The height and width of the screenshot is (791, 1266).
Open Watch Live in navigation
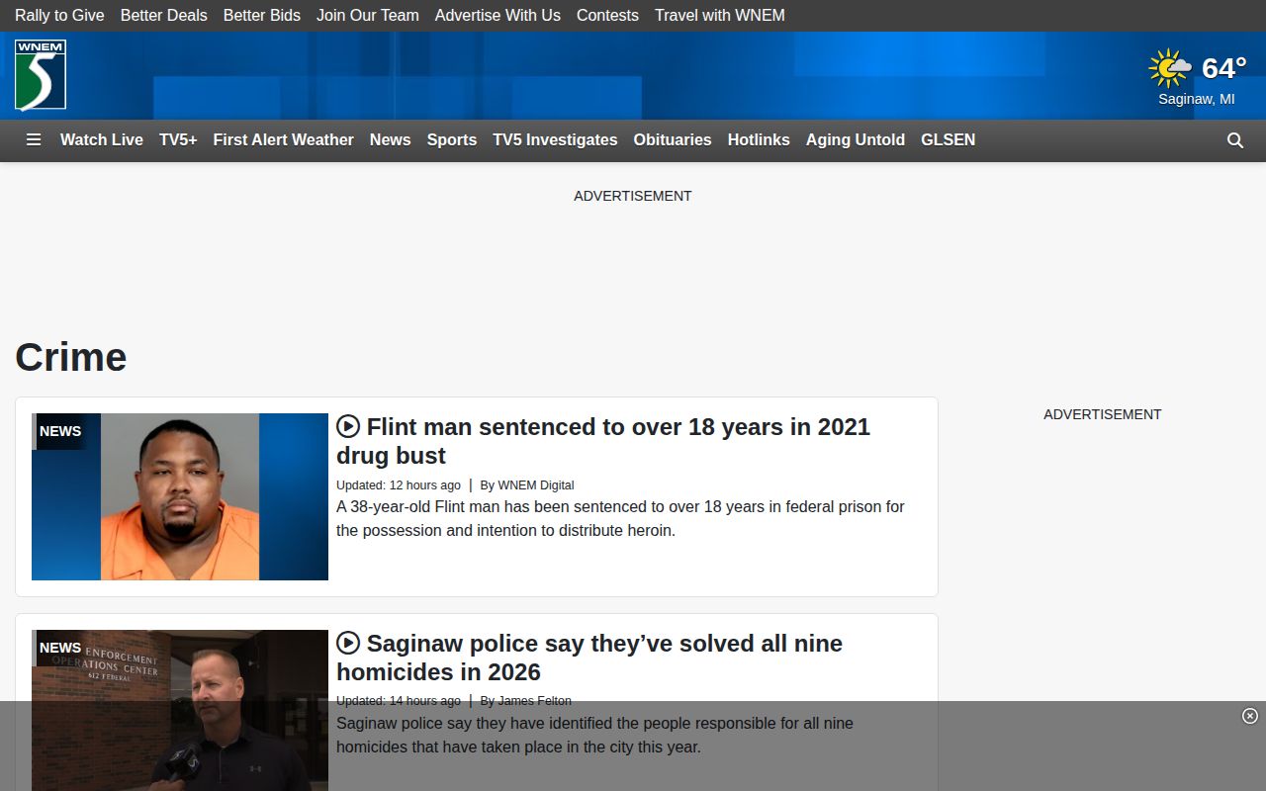pos(102,139)
